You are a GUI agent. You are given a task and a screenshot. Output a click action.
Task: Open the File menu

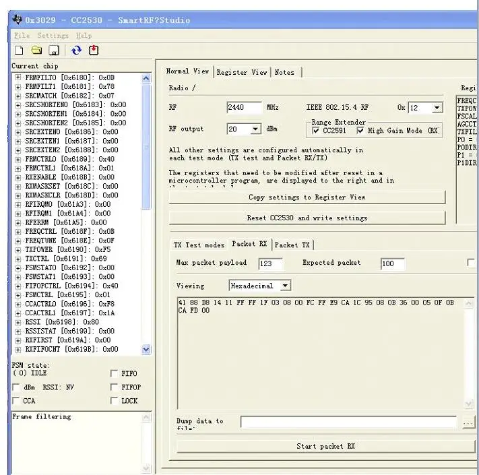(22, 36)
